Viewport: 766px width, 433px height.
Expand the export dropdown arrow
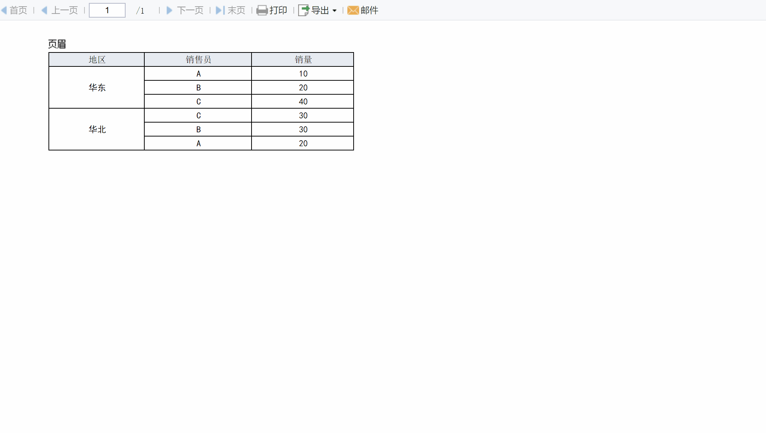(335, 11)
